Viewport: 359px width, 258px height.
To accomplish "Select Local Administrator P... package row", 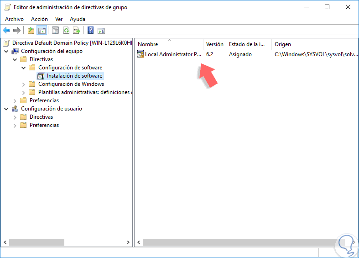I will [247, 54].
